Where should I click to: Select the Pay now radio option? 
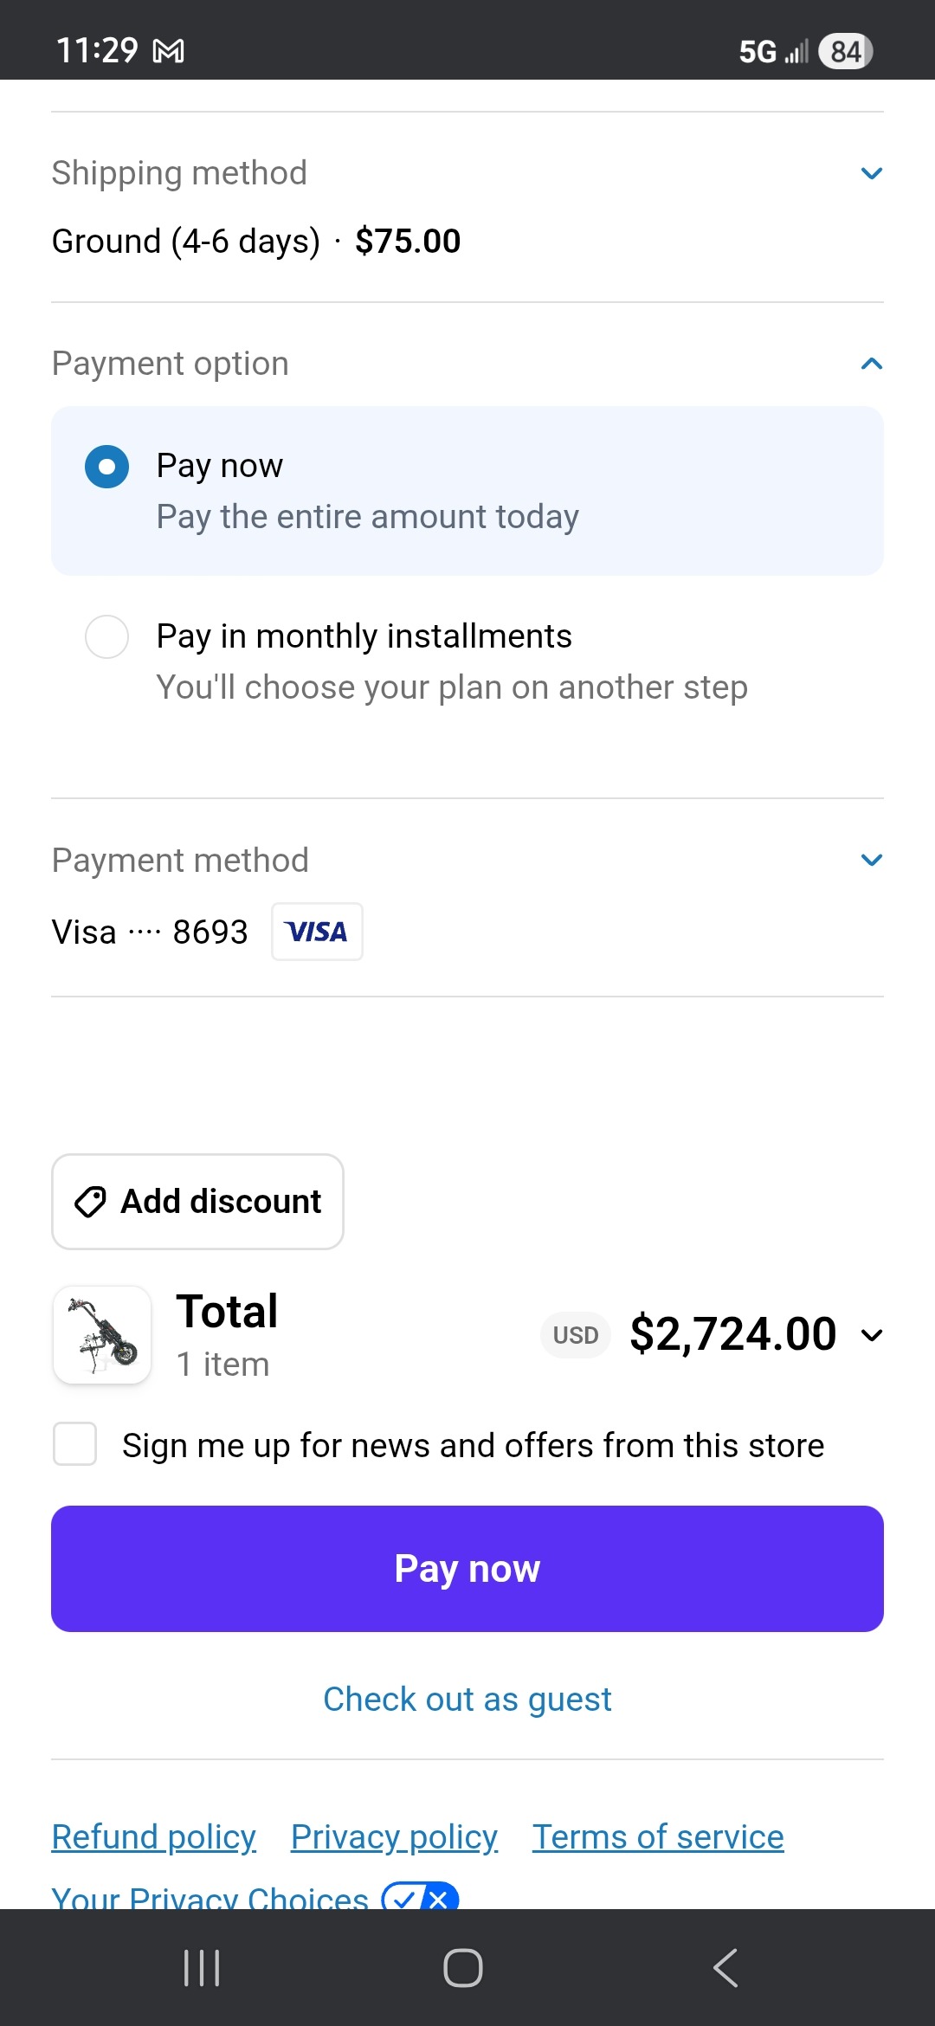107,467
